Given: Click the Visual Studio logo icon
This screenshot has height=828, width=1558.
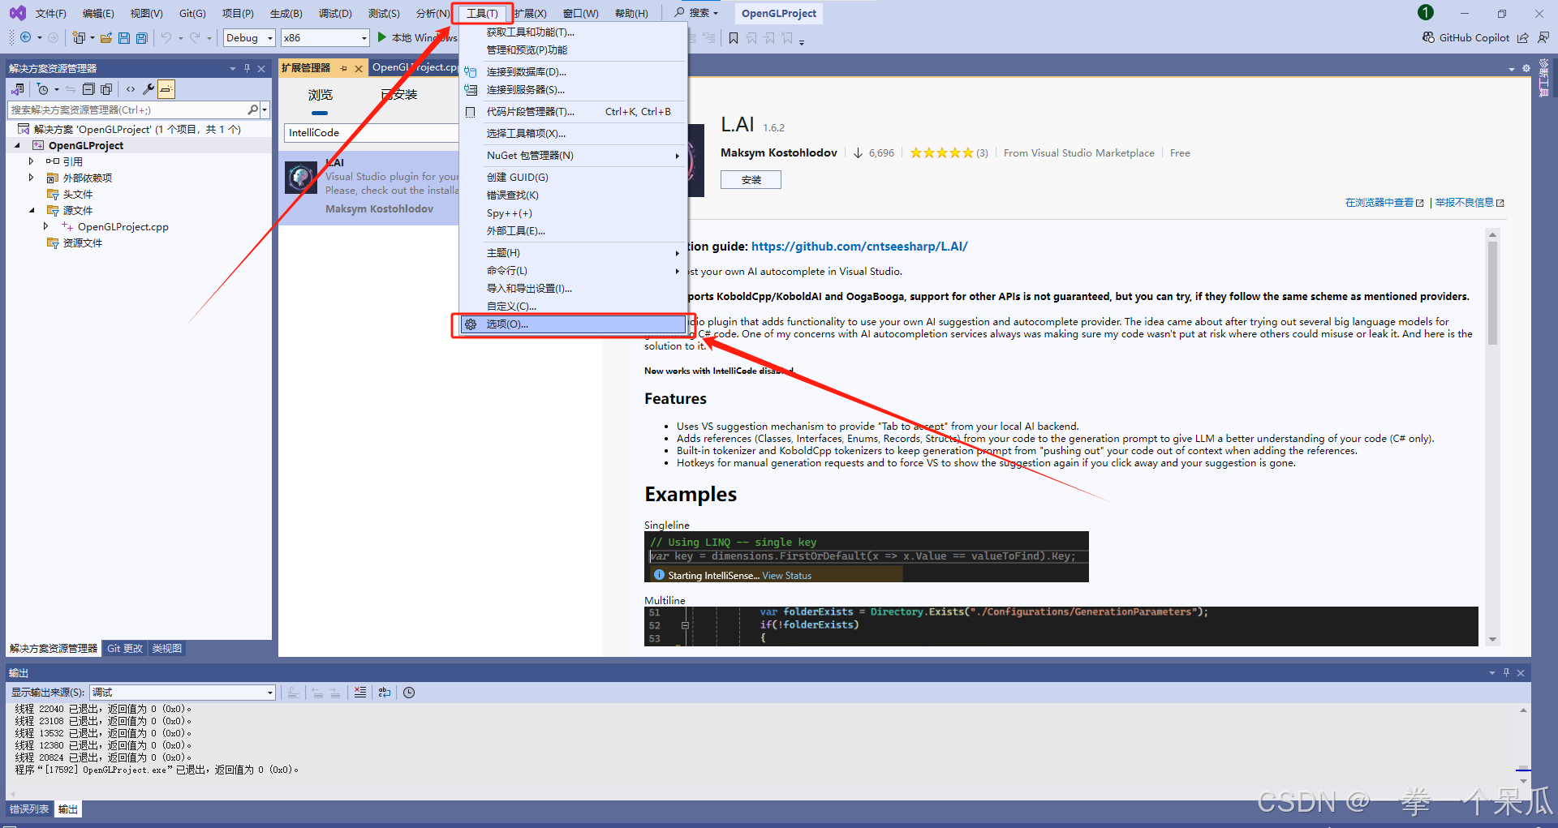Looking at the screenshot, I should pyautogui.click(x=17, y=13).
